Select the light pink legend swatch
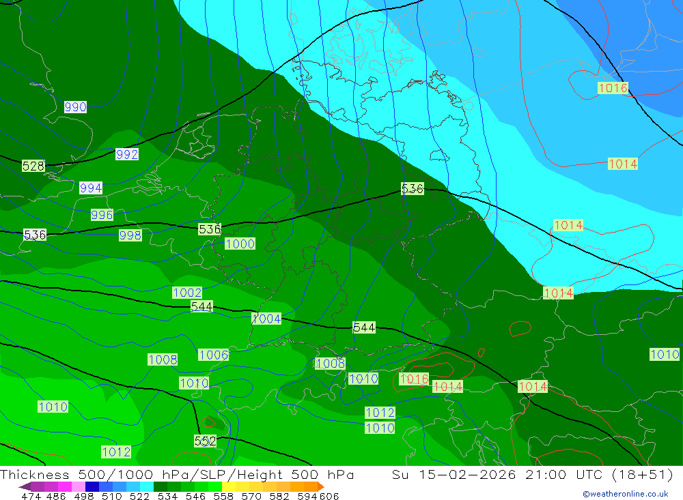This screenshot has height=500, width=683. pos(79,486)
